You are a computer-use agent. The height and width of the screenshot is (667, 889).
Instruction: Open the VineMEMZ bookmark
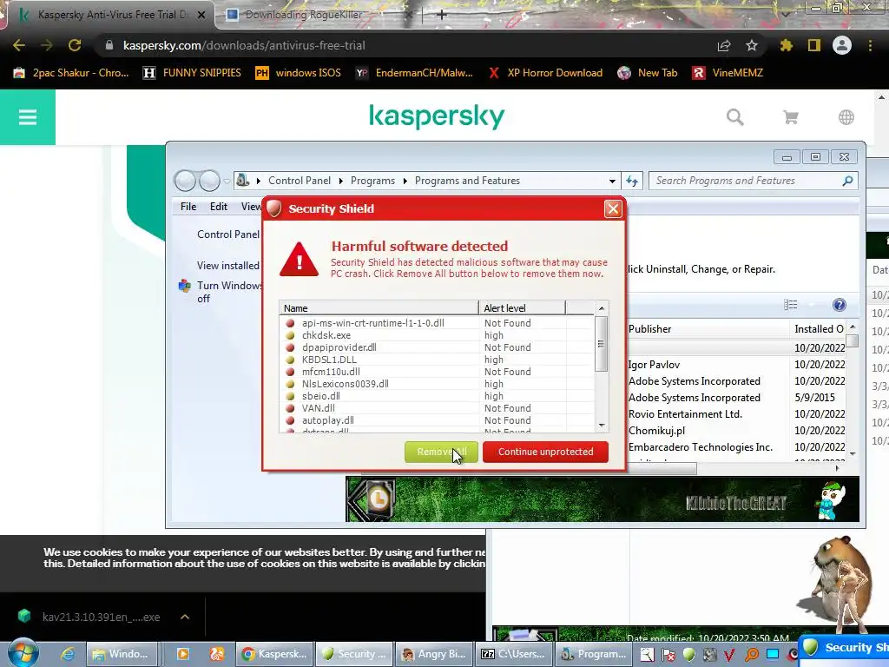coord(728,73)
